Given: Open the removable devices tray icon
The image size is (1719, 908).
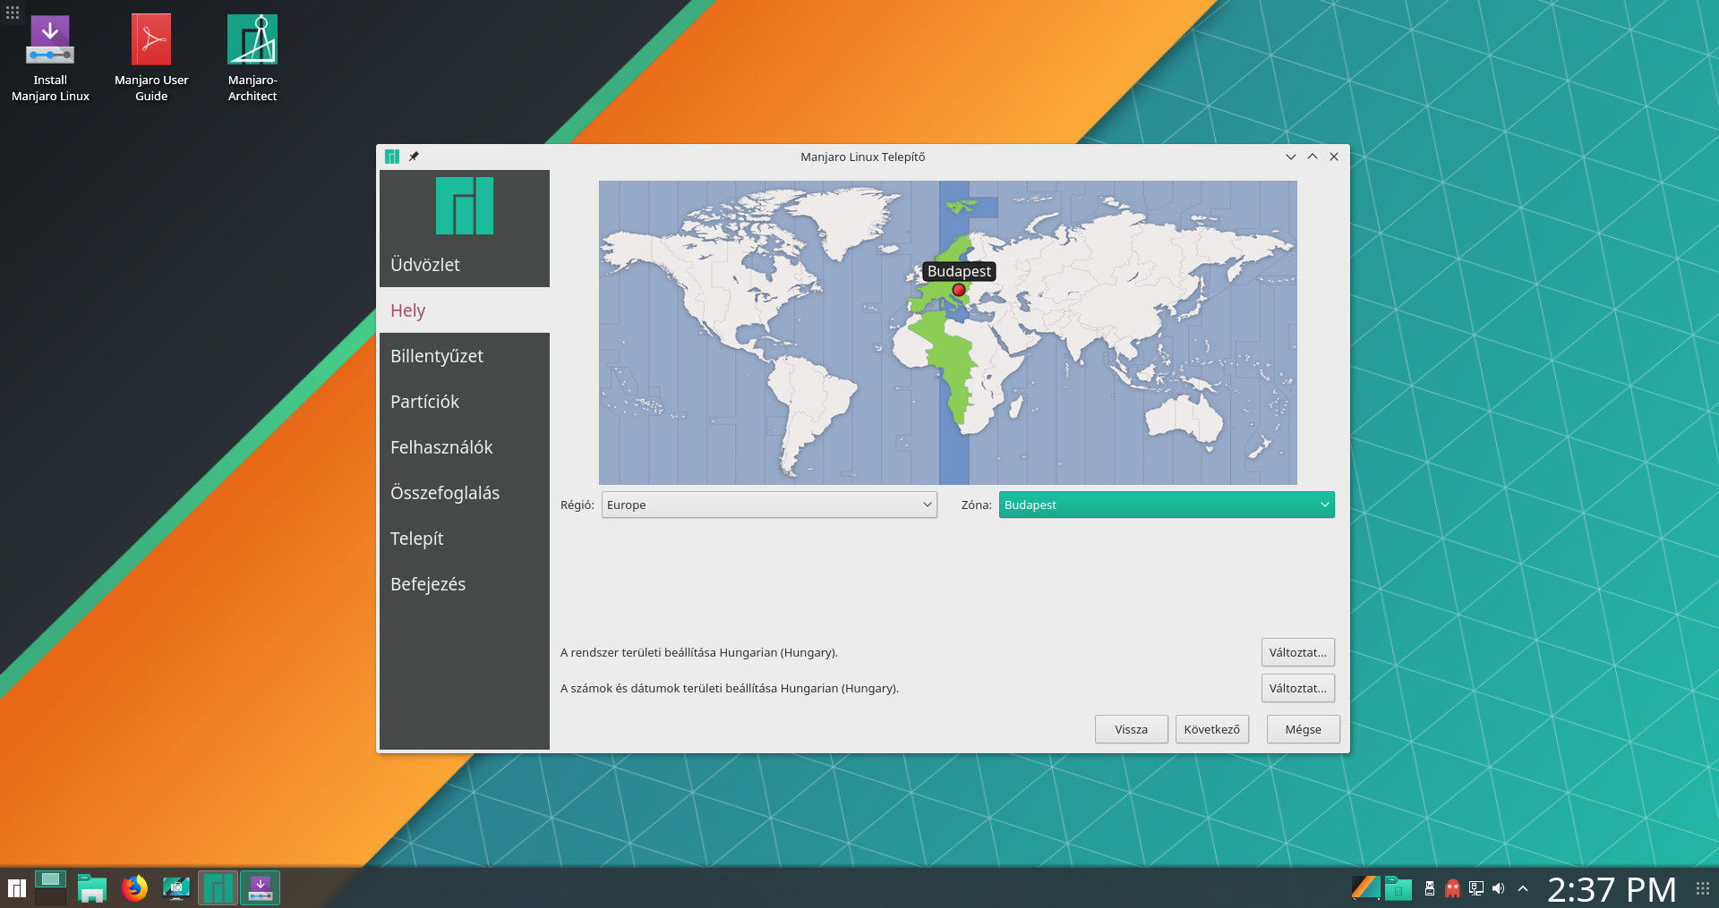Looking at the screenshot, I should [1430, 888].
